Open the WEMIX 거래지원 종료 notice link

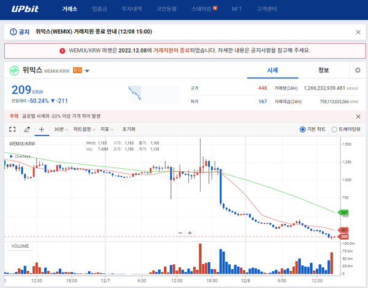(x=94, y=32)
